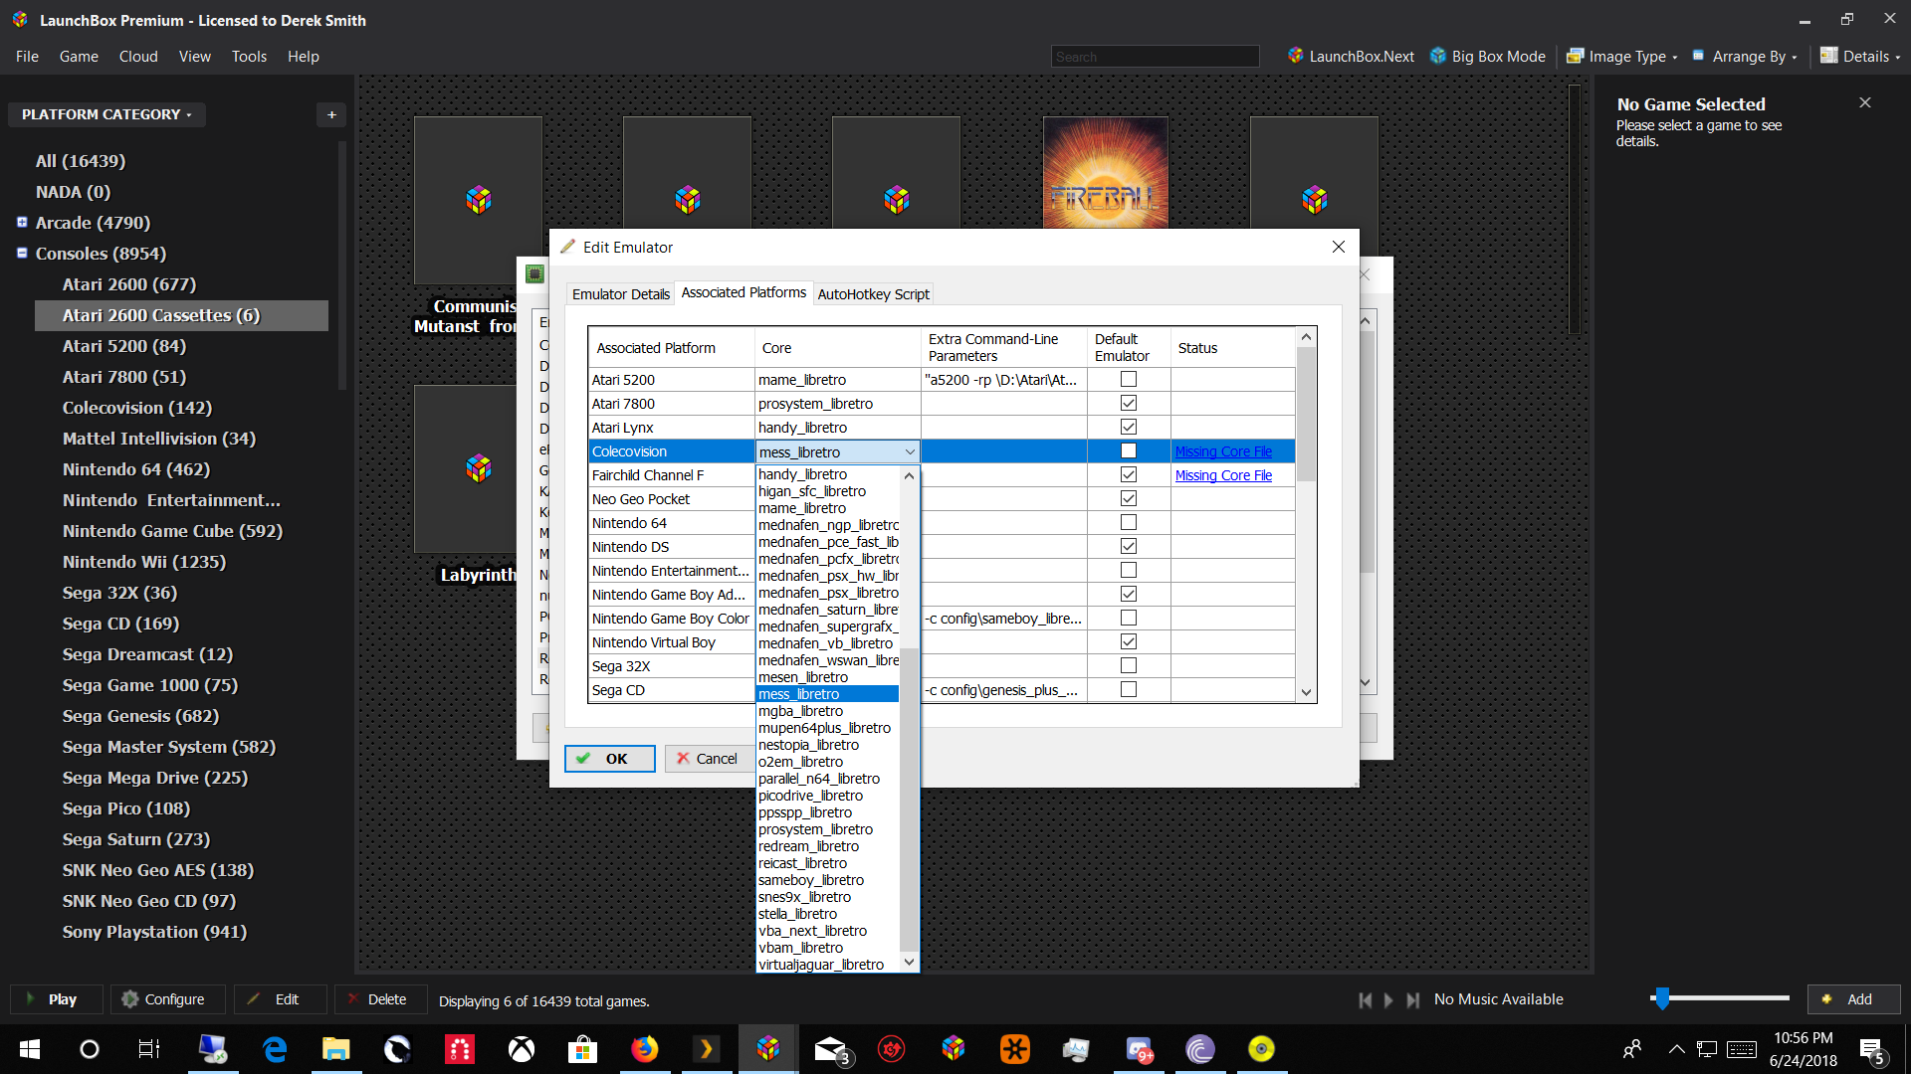Skip to the next music track
1911x1074 pixels.
[1412, 1000]
